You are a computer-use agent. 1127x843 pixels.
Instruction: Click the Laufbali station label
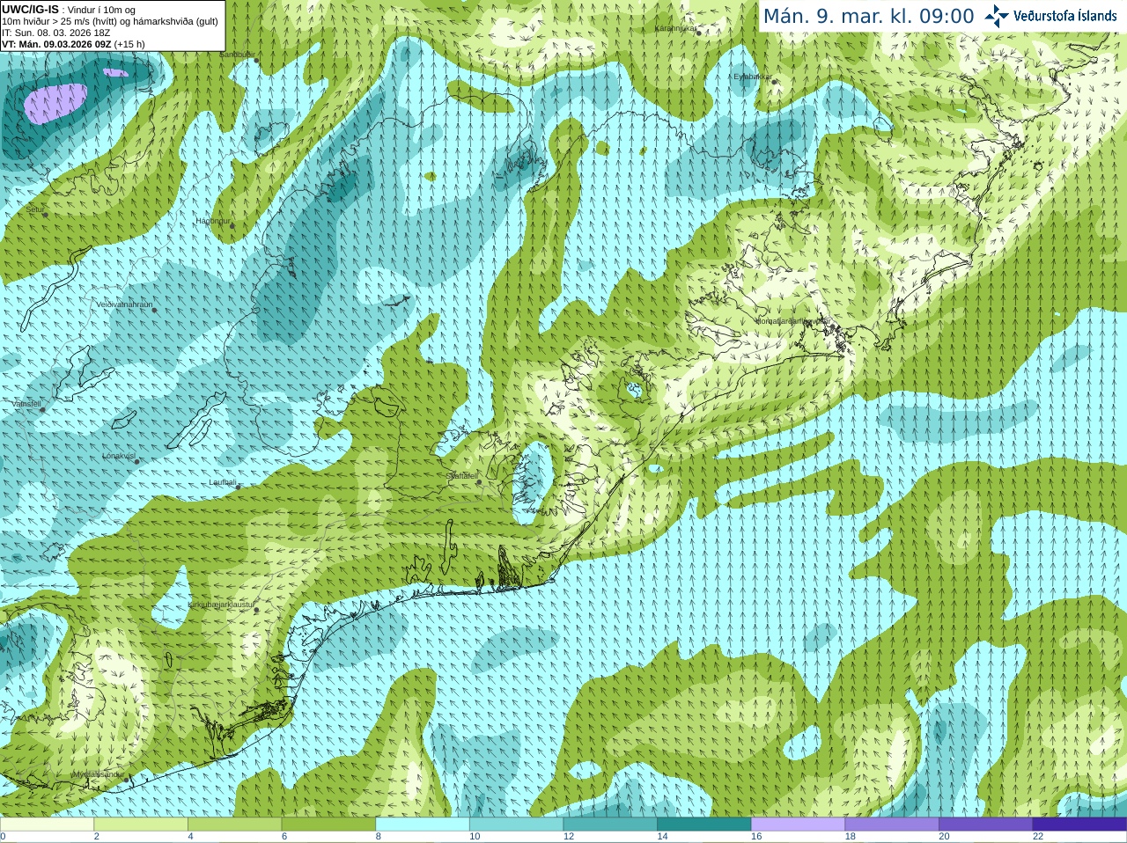pyautogui.click(x=223, y=482)
